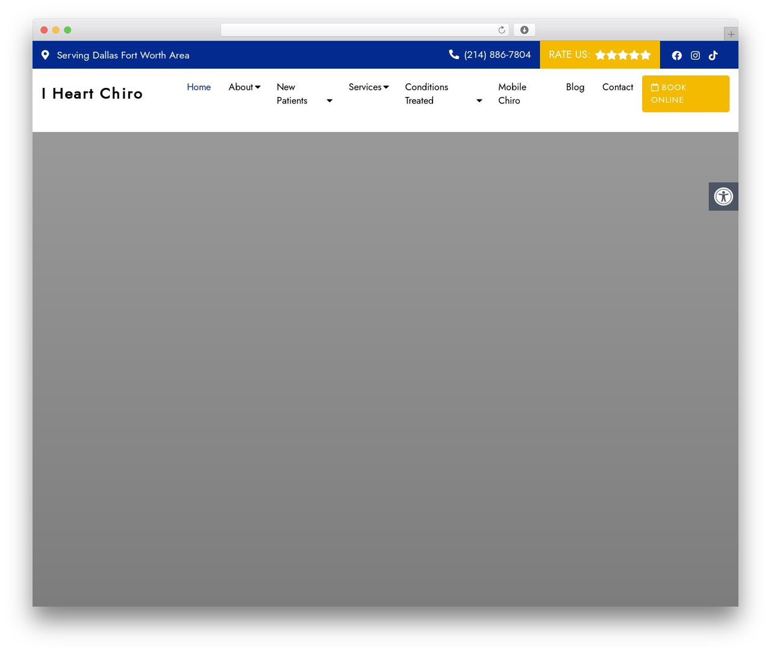Click the browser address bar
This screenshot has width=771, height=653.
coord(364,30)
